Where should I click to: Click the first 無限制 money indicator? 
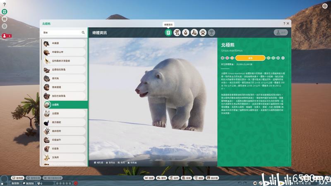click(15, 184)
